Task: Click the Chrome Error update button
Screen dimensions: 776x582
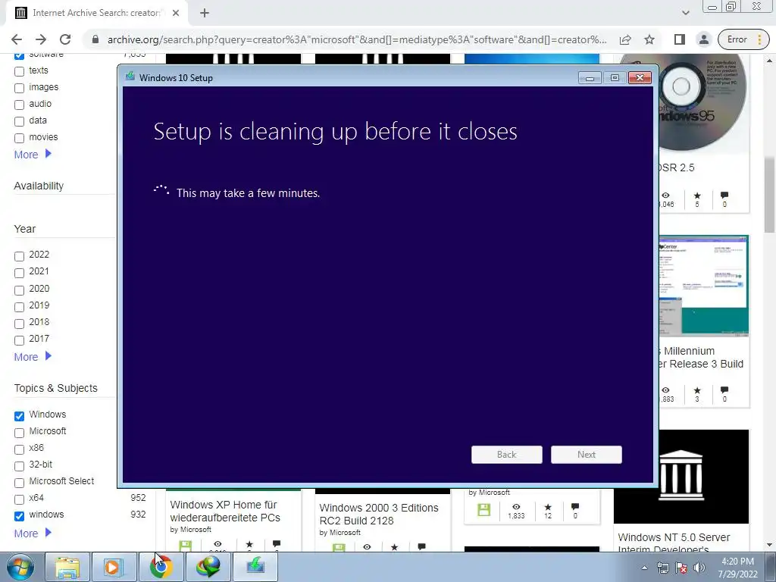Action: [744, 39]
